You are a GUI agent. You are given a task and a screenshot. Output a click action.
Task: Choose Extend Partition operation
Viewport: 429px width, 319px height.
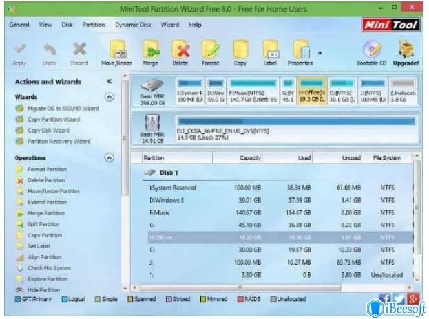point(47,203)
